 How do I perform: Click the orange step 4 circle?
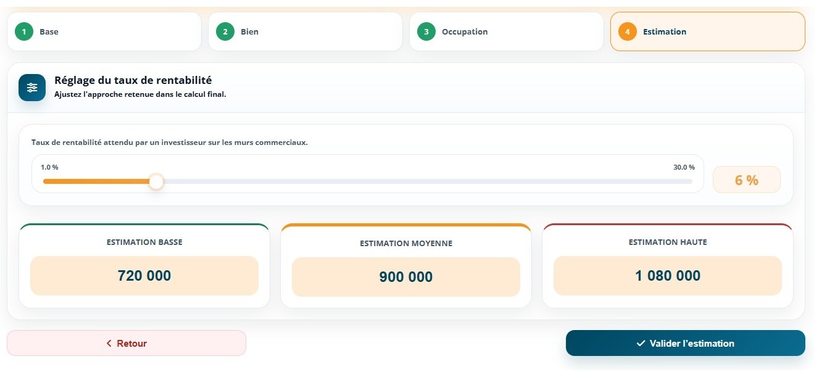click(x=628, y=31)
